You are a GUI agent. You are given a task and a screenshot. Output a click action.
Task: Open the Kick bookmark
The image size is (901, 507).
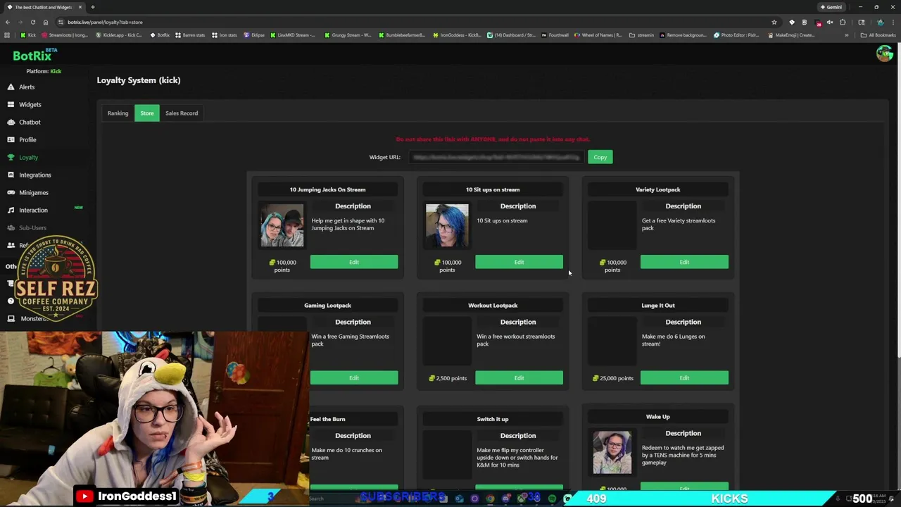pos(28,35)
